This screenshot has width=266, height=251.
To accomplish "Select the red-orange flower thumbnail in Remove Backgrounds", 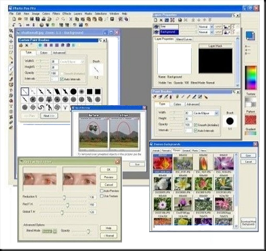I will click(x=162, y=163).
